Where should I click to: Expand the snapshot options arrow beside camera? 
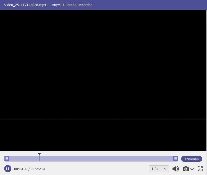[x=192, y=169]
